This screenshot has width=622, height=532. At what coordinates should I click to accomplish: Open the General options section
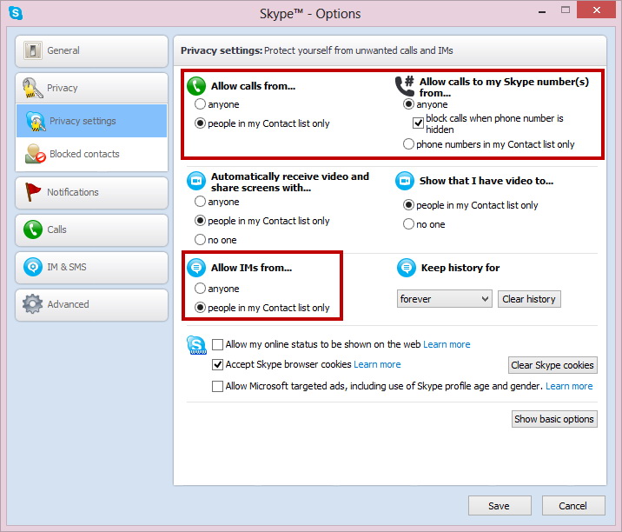[91, 50]
